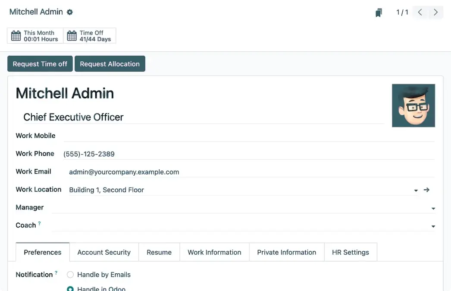Click into the Work Mobile input field
The width and height of the screenshot is (451, 291).
(x=248, y=136)
